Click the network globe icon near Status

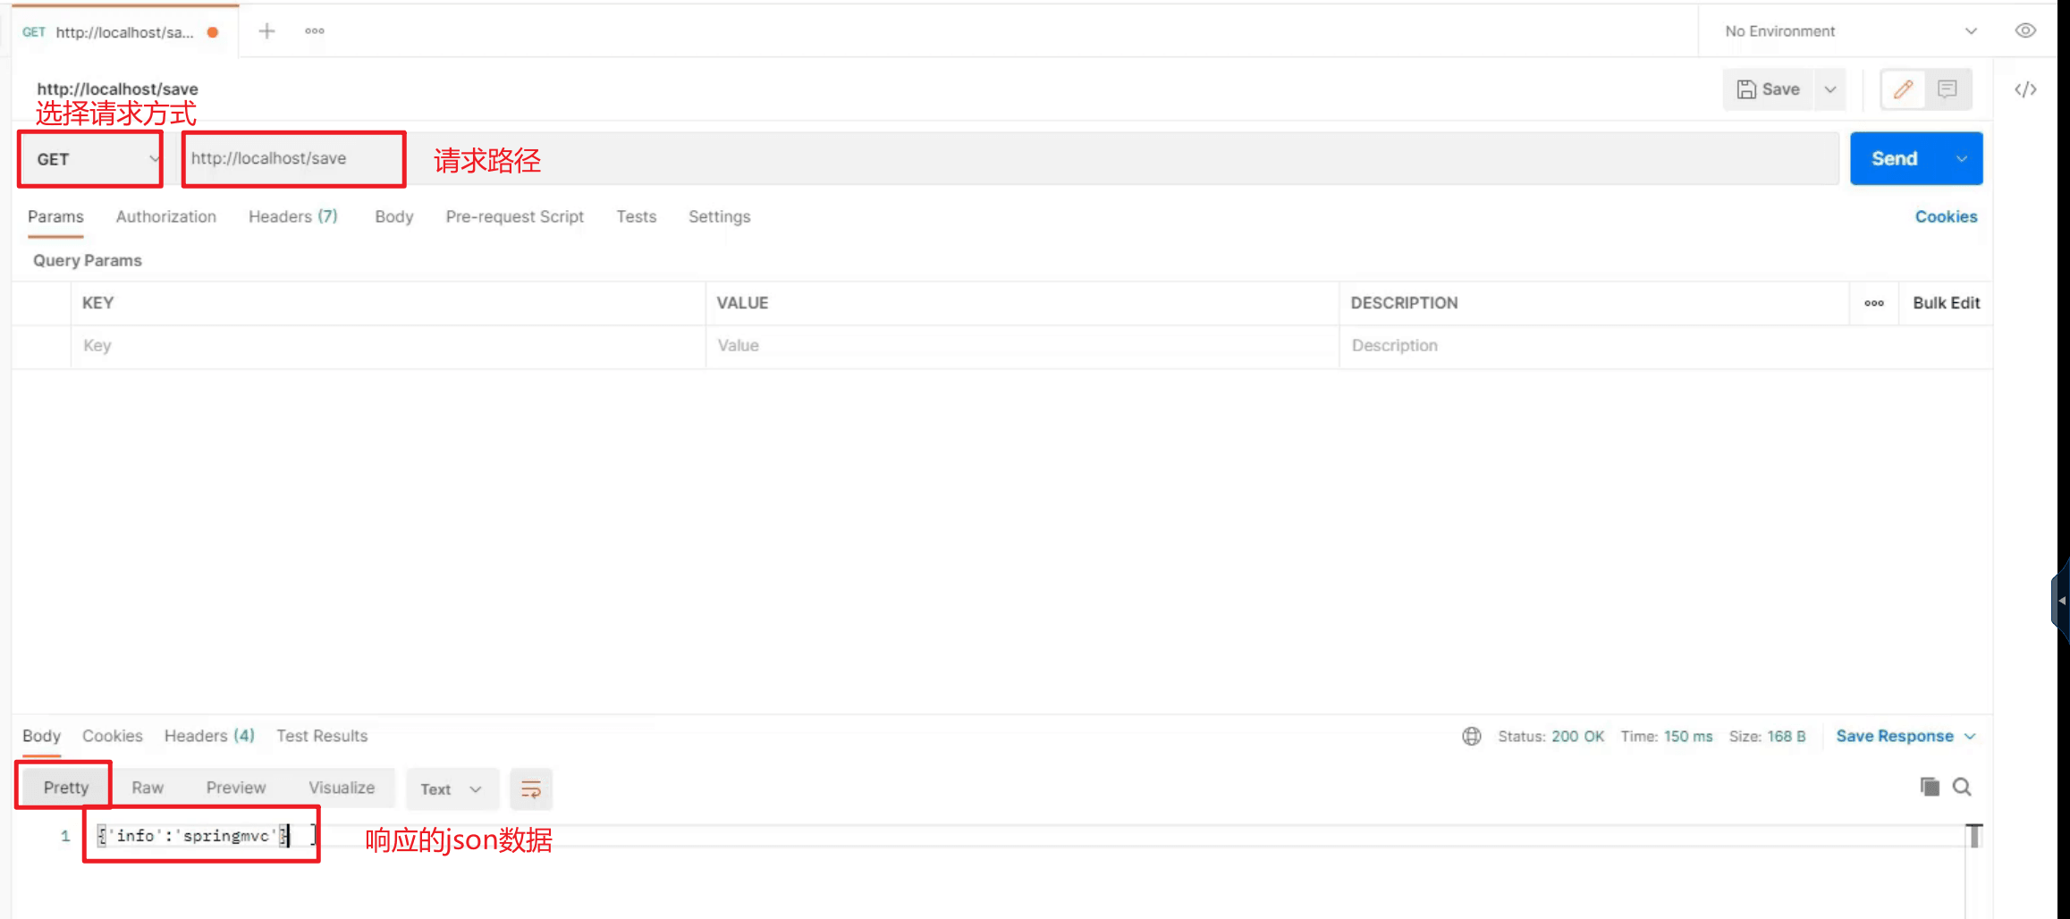[x=1472, y=736]
